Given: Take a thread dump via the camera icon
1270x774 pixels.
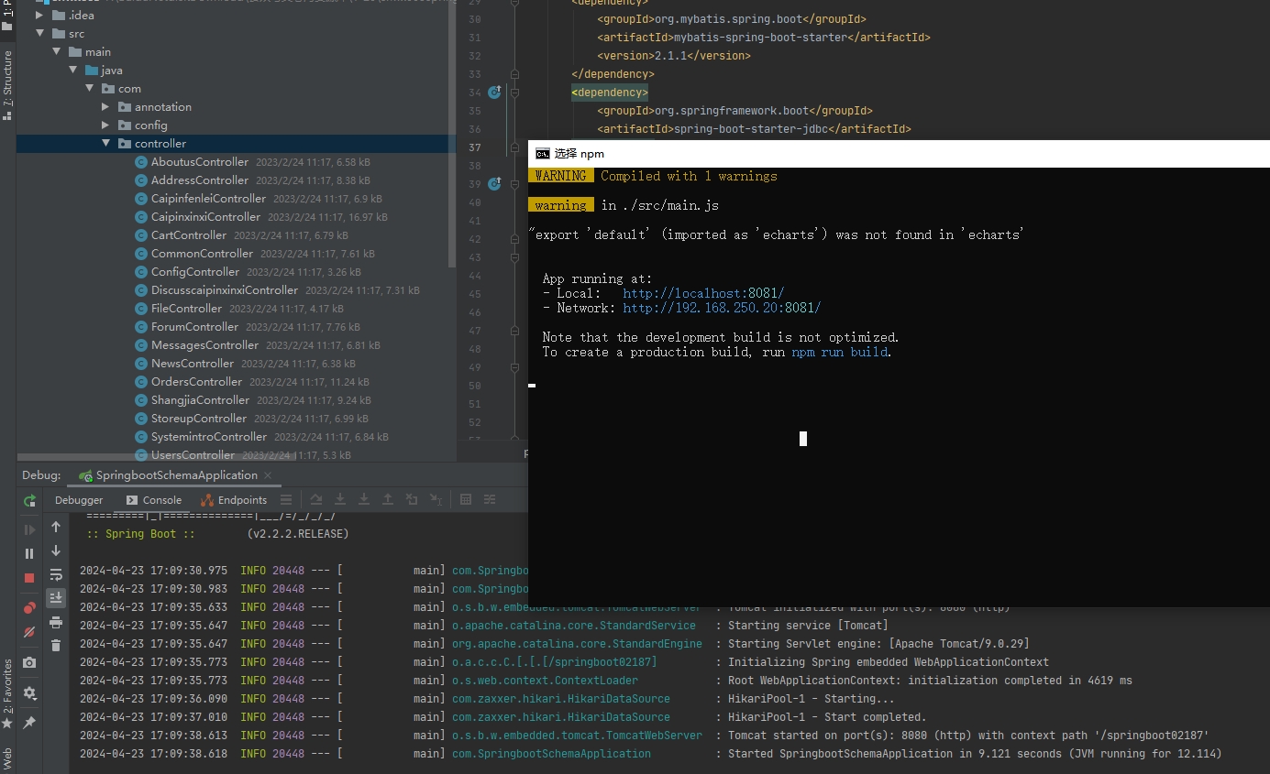Looking at the screenshot, I should click(x=29, y=662).
